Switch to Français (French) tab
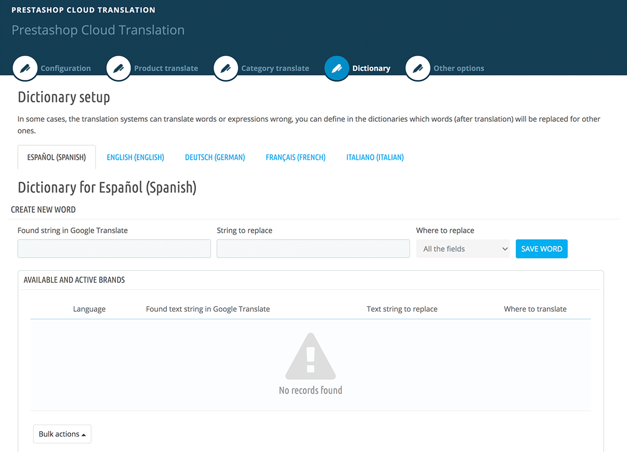 [296, 157]
